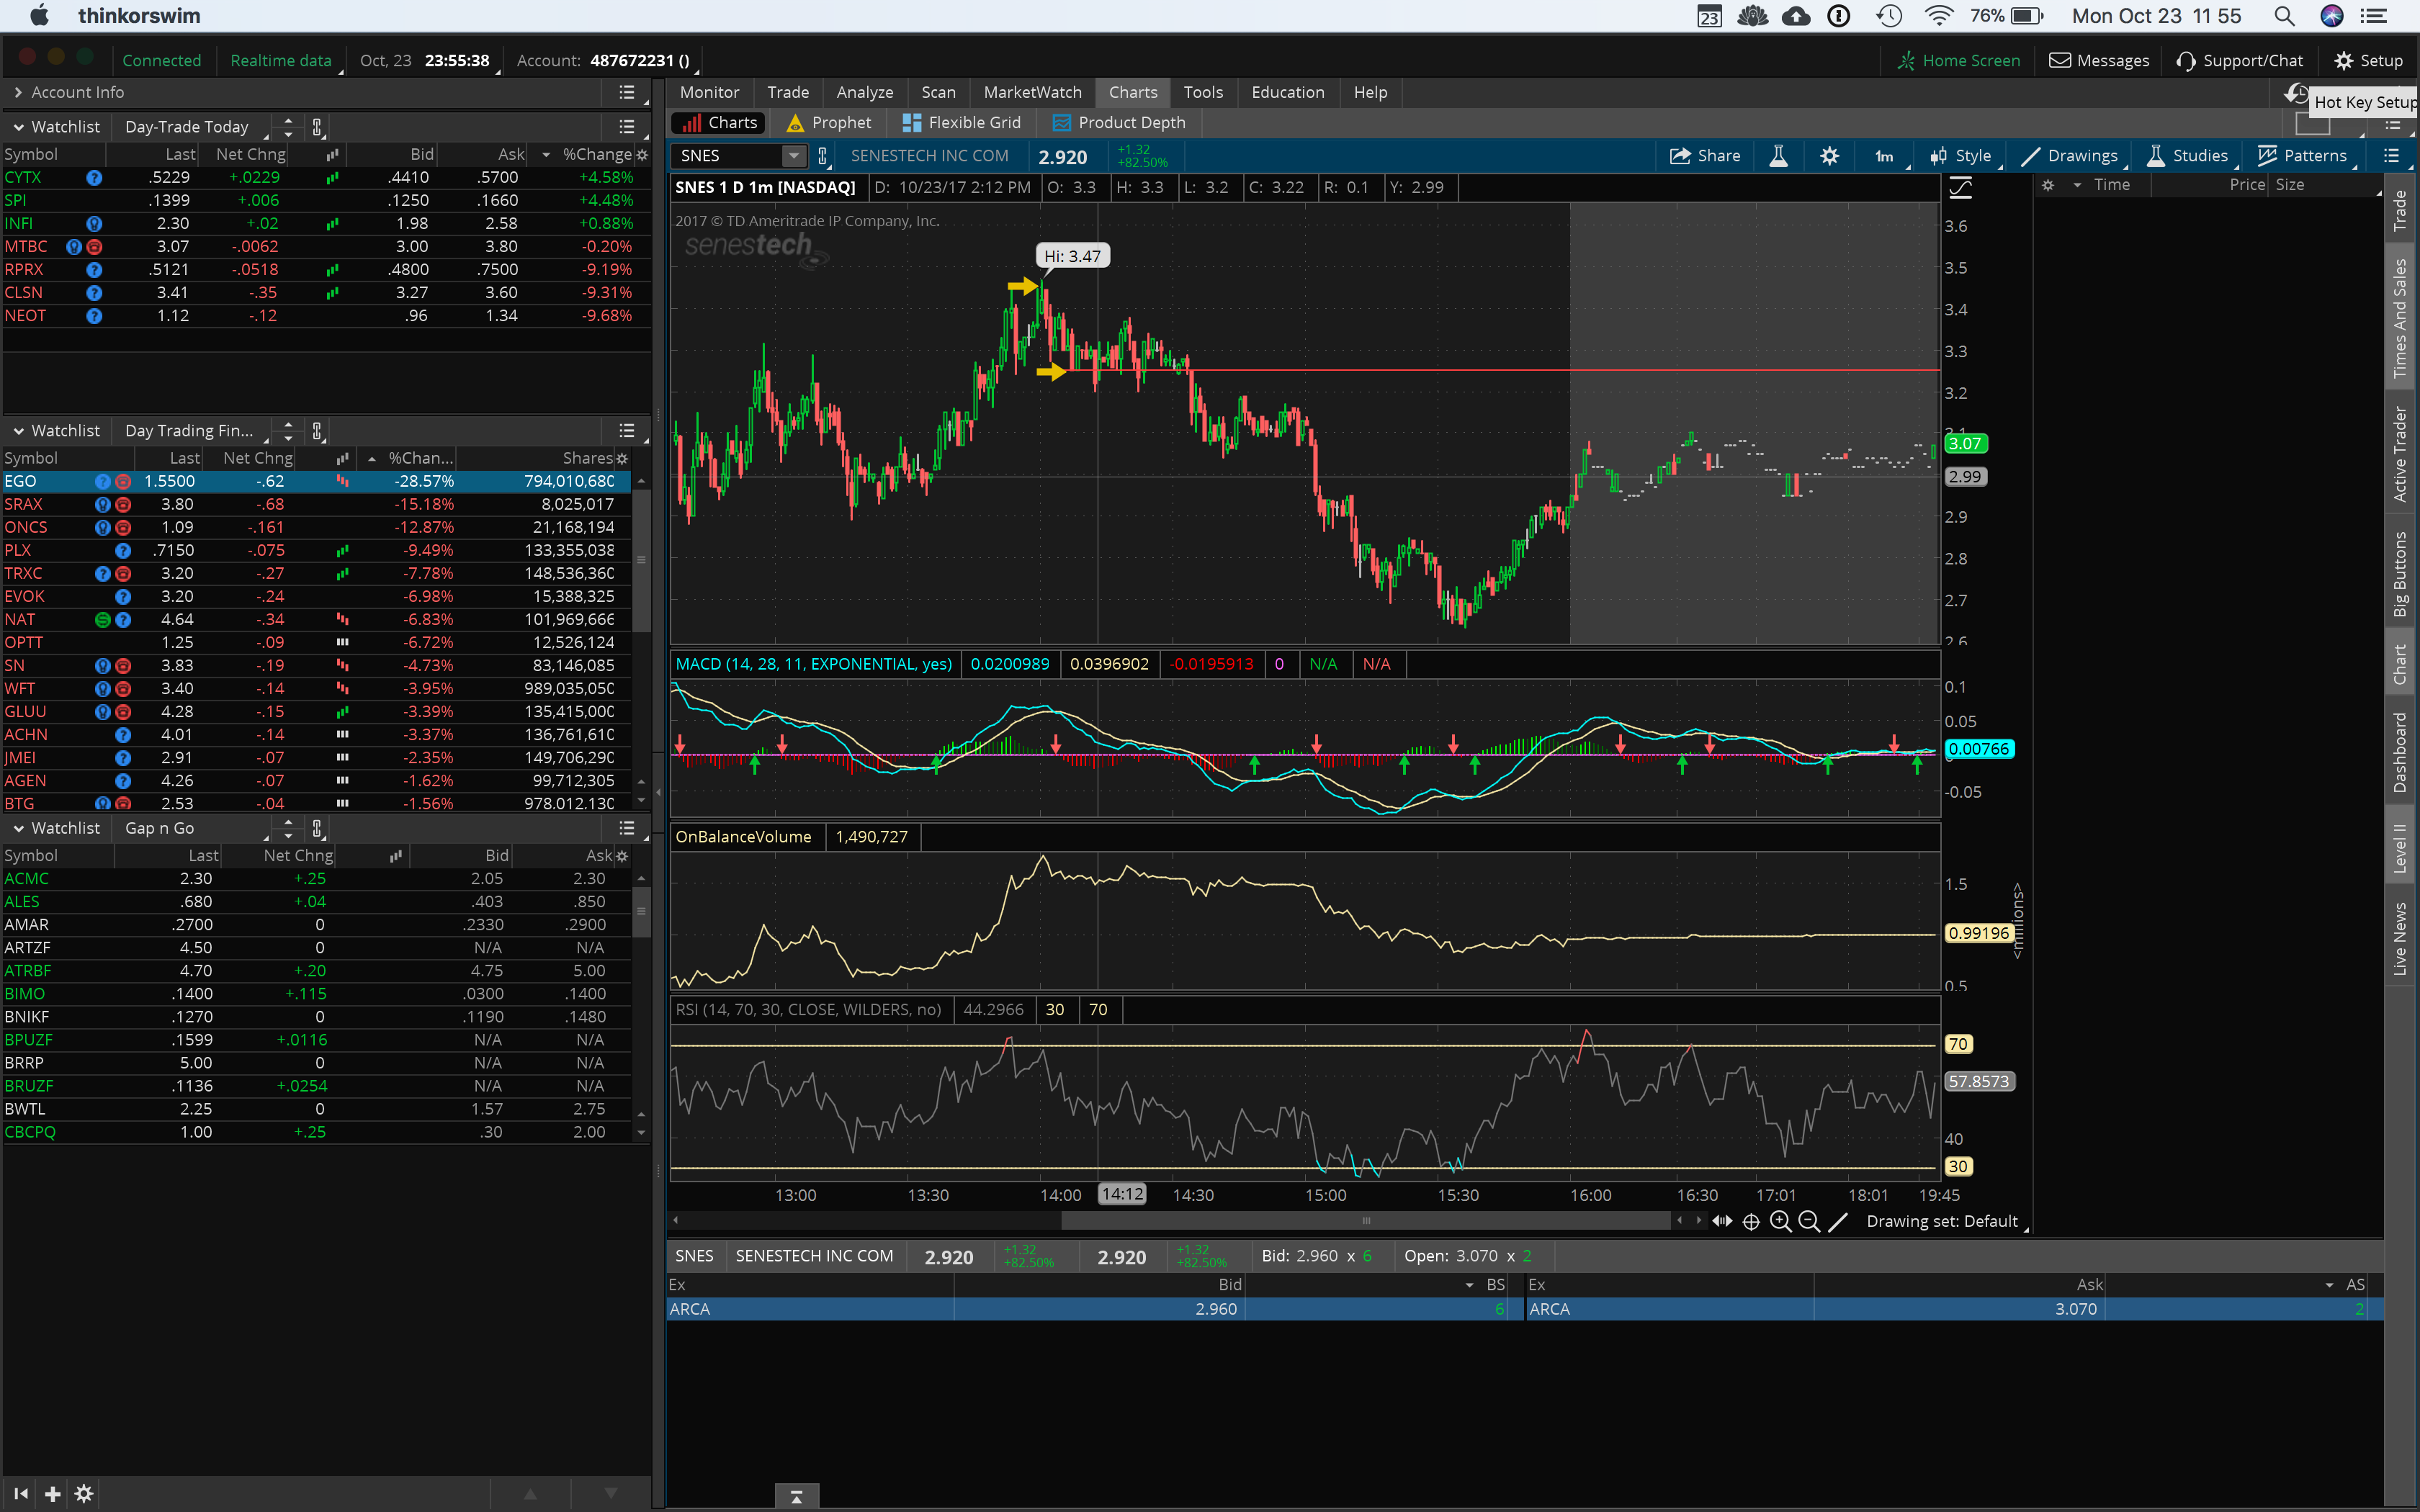Click the chart zoom out magnifier
This screenshot has width=2420, height=1512.
tap(1809, 1221)
